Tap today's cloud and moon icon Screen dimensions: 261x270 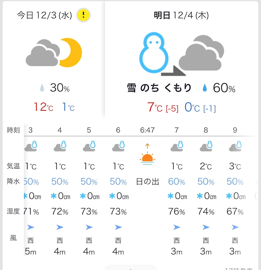pos(54,53)
